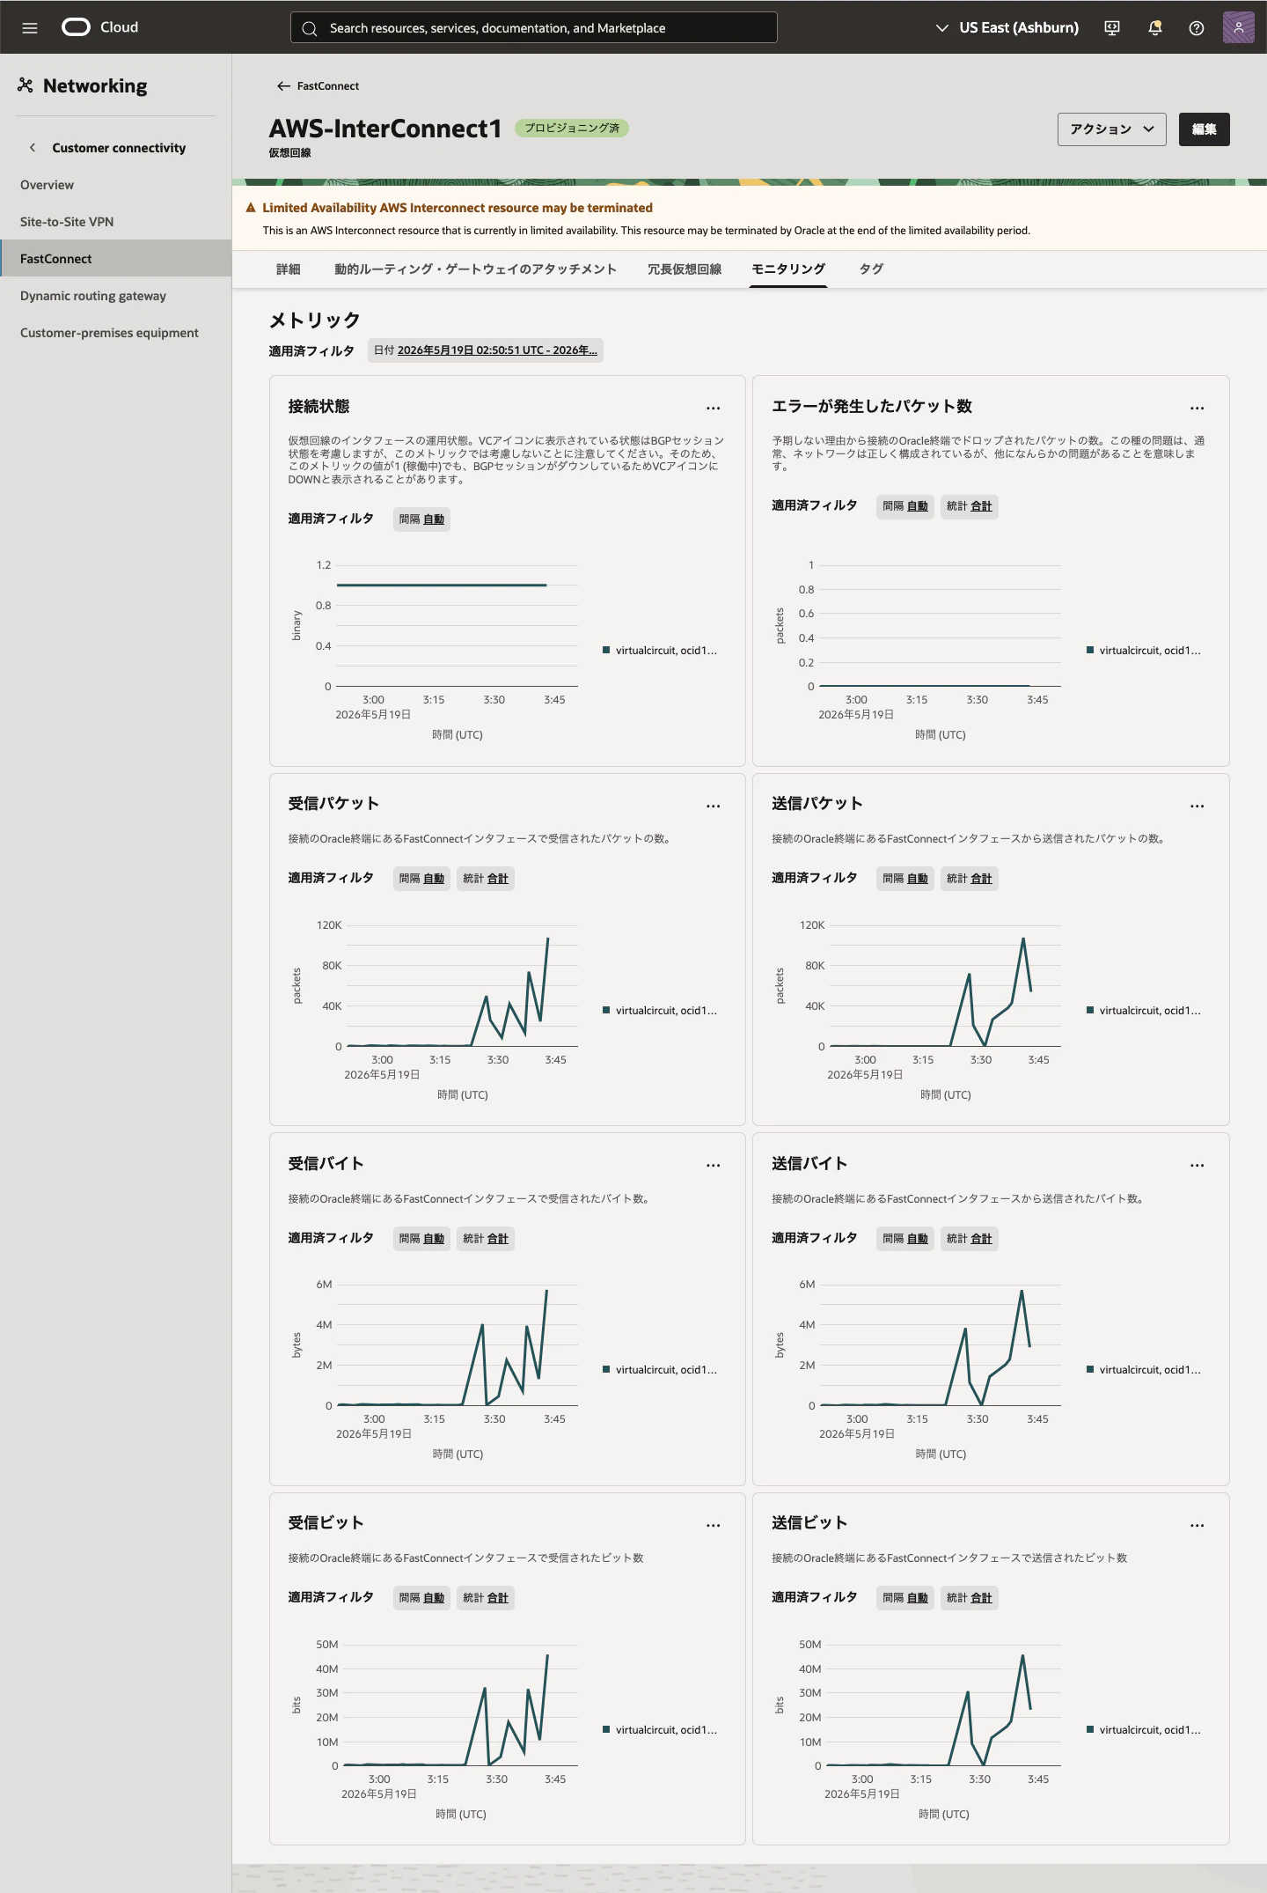Screen dimensions: 1267x1893
Task: Open the 受信ビット chart options menu
Action: pos(714,1525)
